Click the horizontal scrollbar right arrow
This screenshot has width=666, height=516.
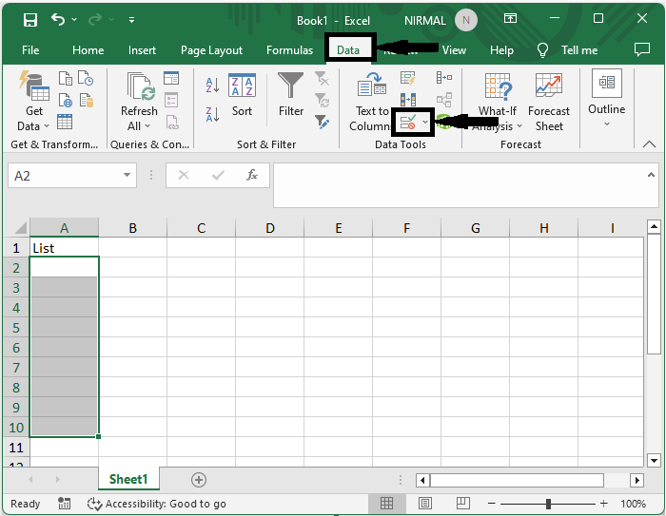[637, 480]
